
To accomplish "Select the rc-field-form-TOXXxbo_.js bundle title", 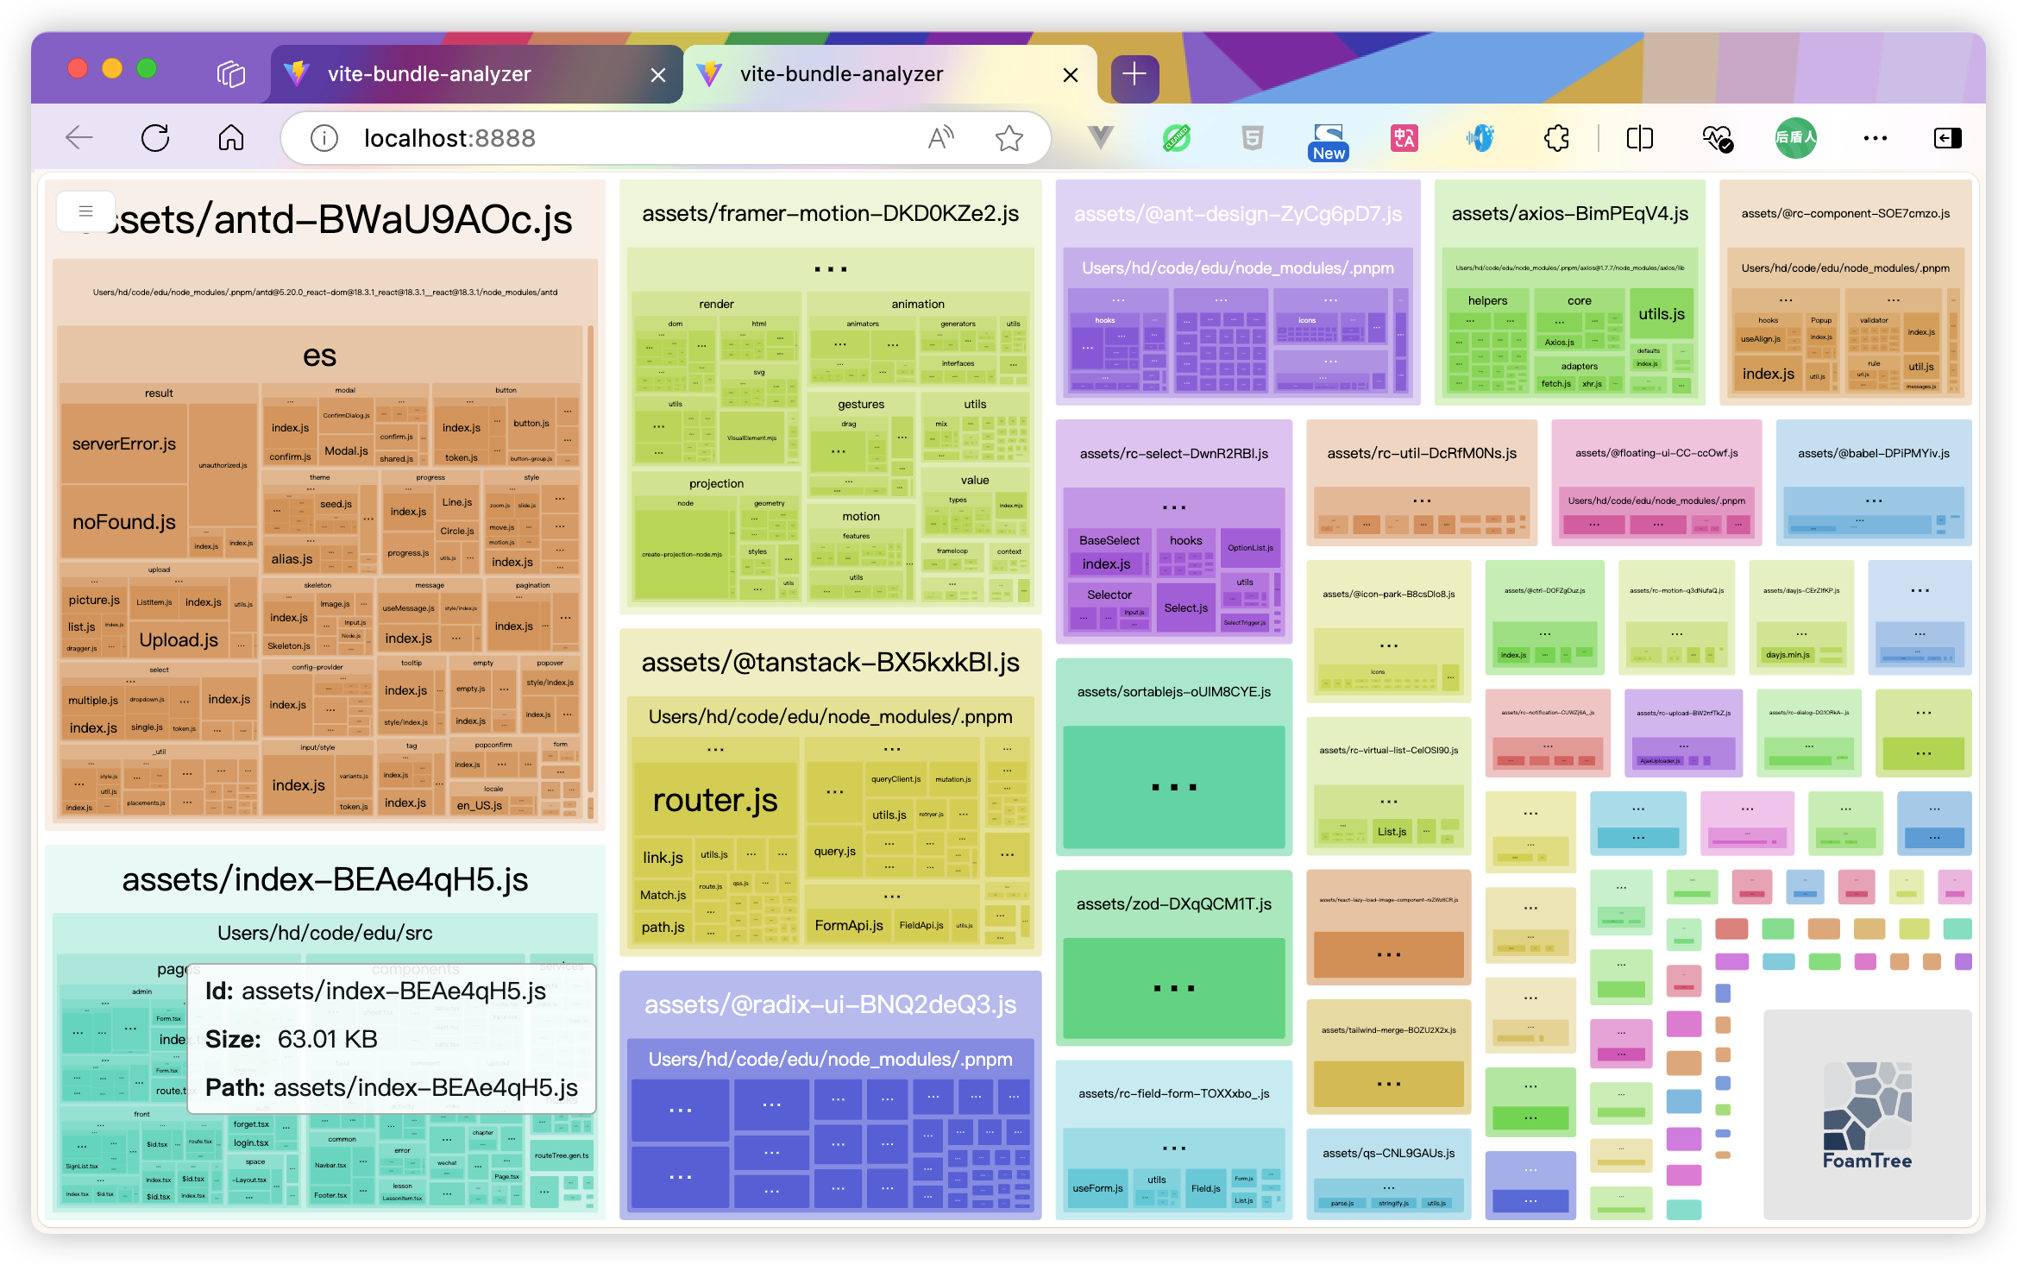I will point(1174,1093).
